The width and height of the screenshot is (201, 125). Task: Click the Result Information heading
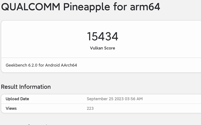click(26, 87)
